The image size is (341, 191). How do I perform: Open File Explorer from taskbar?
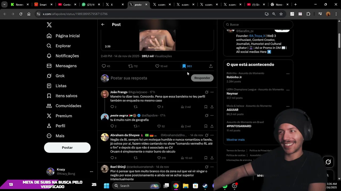point(186,186)
